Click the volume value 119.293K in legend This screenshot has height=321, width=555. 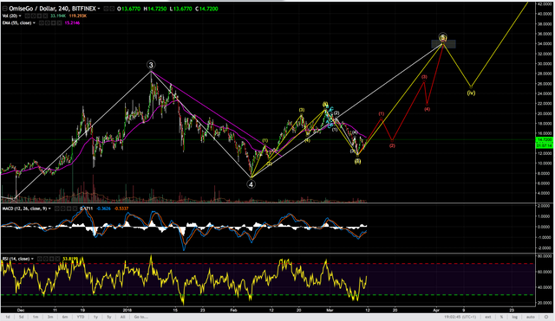(78, 16)
